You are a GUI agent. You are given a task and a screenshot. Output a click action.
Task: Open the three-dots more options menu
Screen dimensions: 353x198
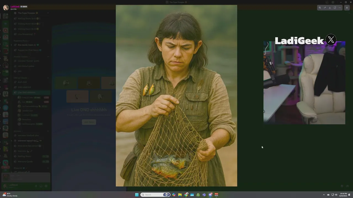pyautogui.click(x=340, y=8)
